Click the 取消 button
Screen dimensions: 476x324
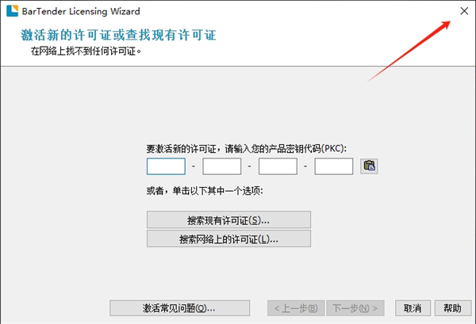(413, 308)
